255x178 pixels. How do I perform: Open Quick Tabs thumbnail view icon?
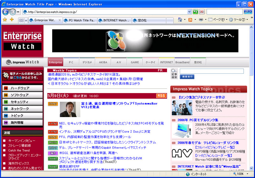click(x=21, y=20)
